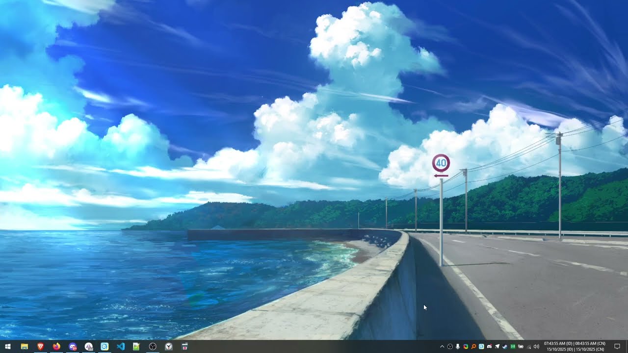Launch Brave browser from the taskbar

(40, 347)
